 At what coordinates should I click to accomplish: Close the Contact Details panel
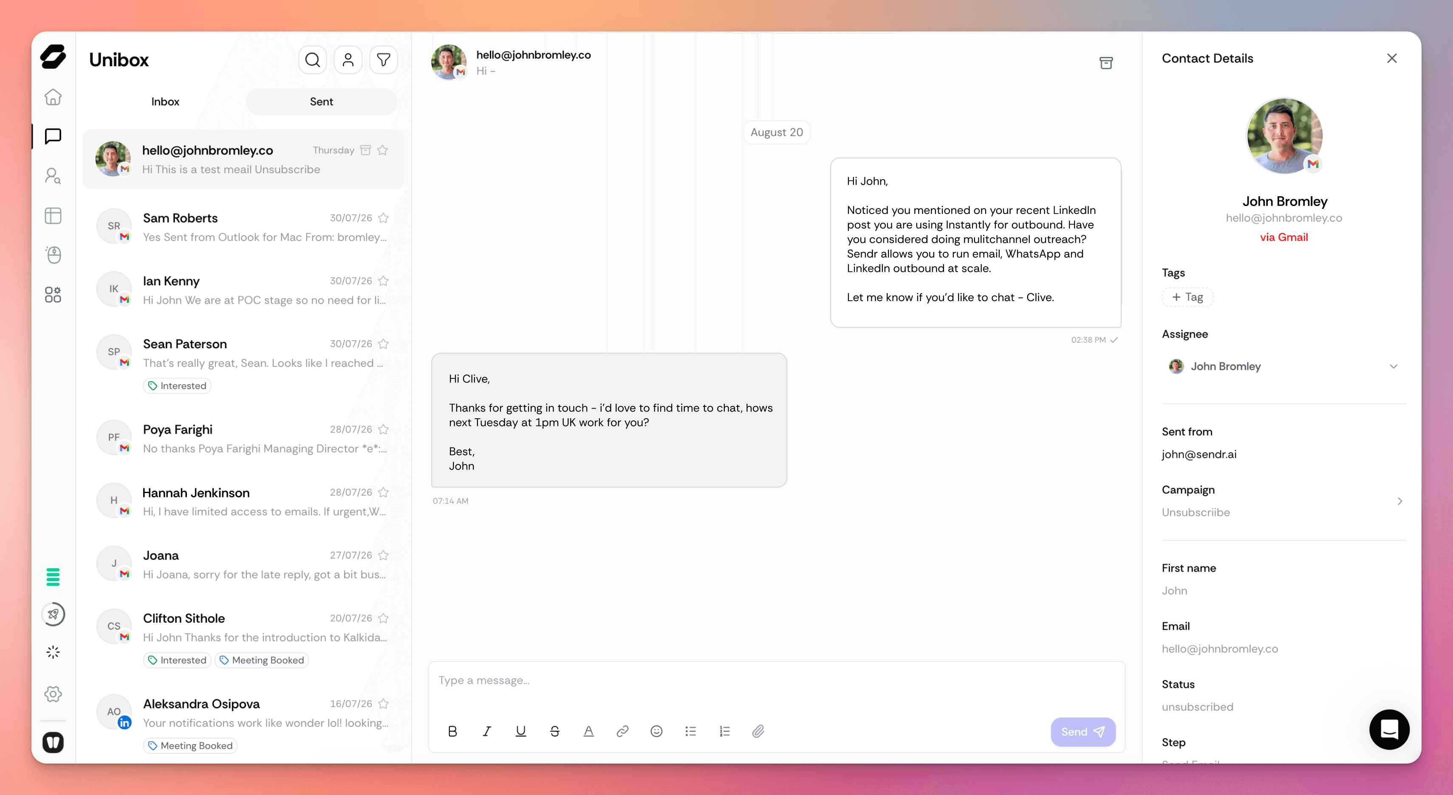tap(1392, 59)
